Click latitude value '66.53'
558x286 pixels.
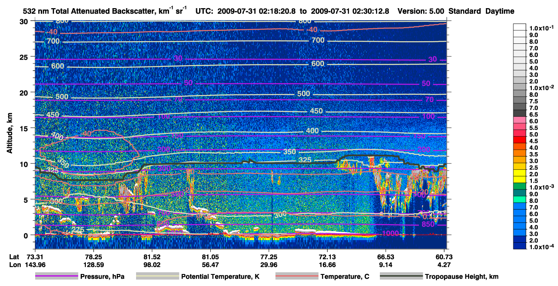(x=386, y=256)
